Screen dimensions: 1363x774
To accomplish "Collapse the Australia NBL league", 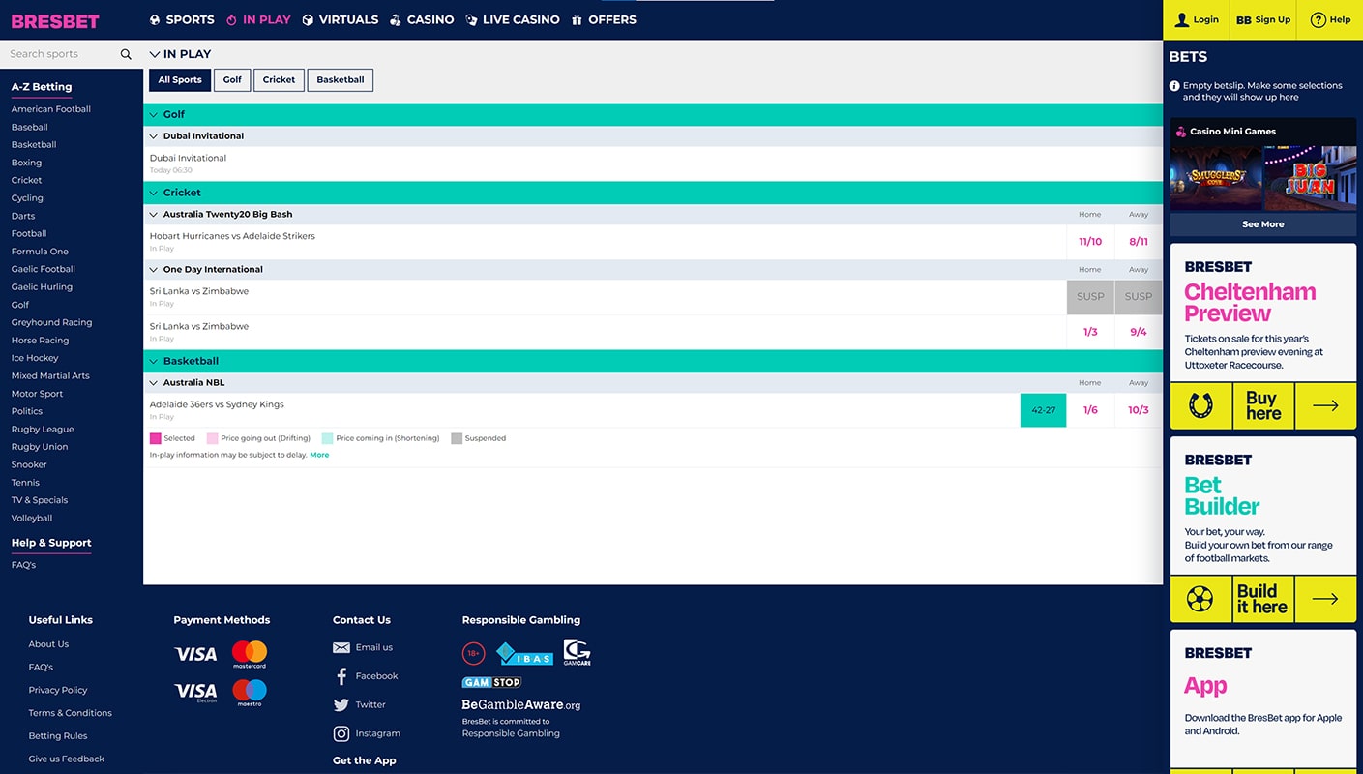I will tap(154, 382).
